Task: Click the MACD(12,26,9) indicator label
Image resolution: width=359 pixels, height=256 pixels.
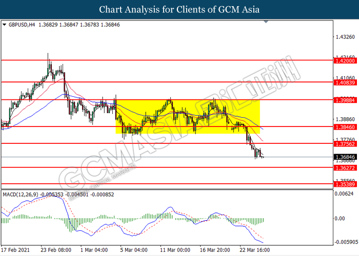Action: click(x=21, y=195)
